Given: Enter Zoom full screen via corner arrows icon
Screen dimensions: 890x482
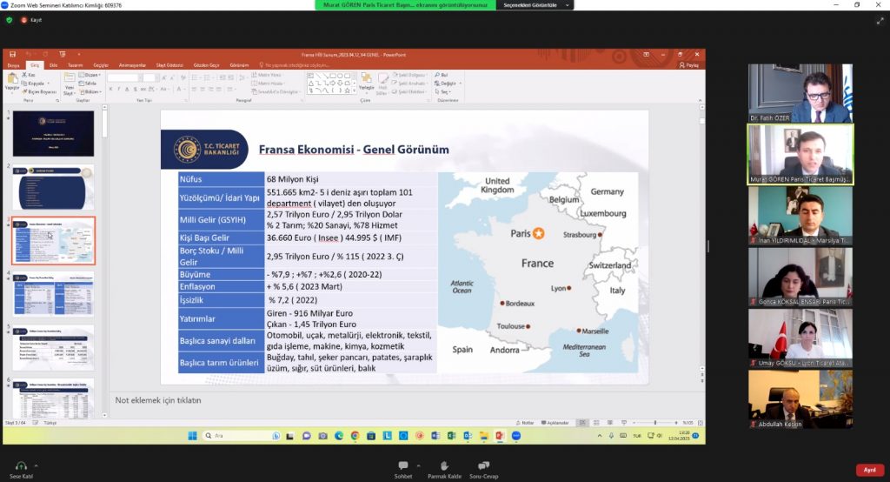Looking at the screenshot, I should coord(880,21).
